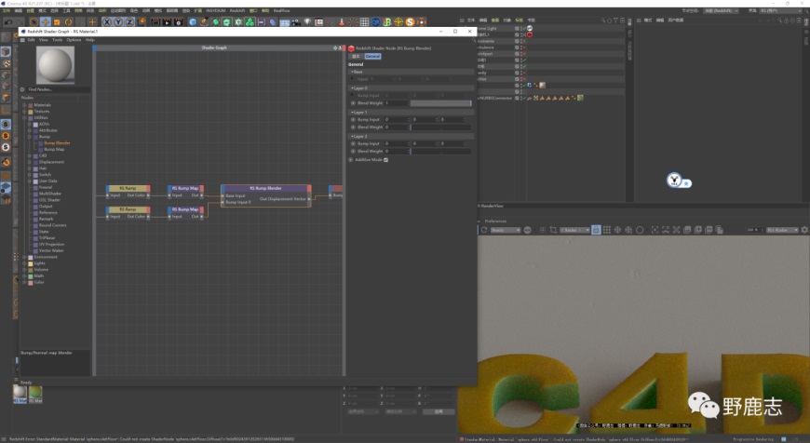Viewport: 810px width, 443px height.
Task: Switch to General tab in node attributes
Action: click(372, 56)
